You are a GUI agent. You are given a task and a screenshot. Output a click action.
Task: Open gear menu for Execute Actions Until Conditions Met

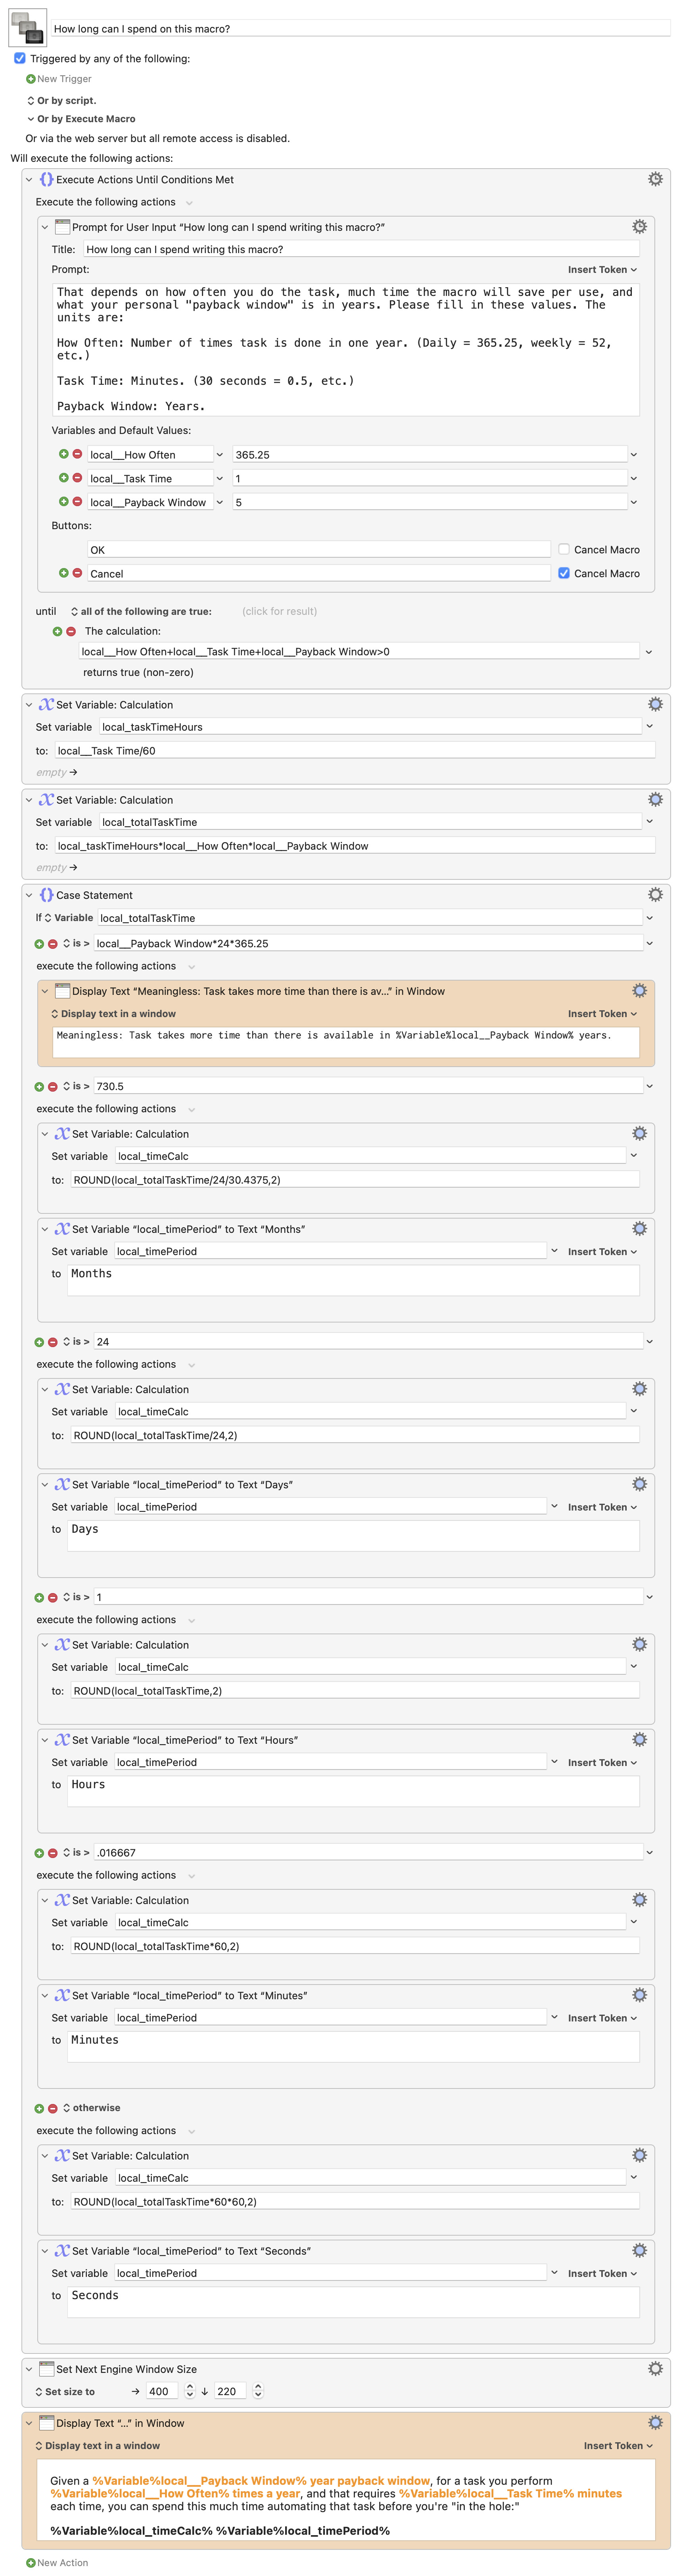(655, 179)
